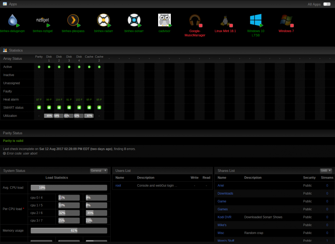Image resolution: width=335 pixels, height=244 pixels.
Task: Toggle the All Apps switch
Action: (x=327, y=4)
